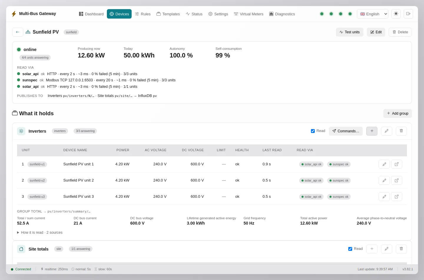Uncheck Read for the Inverters group
424x280 pixels.
[x=313, y=131]
